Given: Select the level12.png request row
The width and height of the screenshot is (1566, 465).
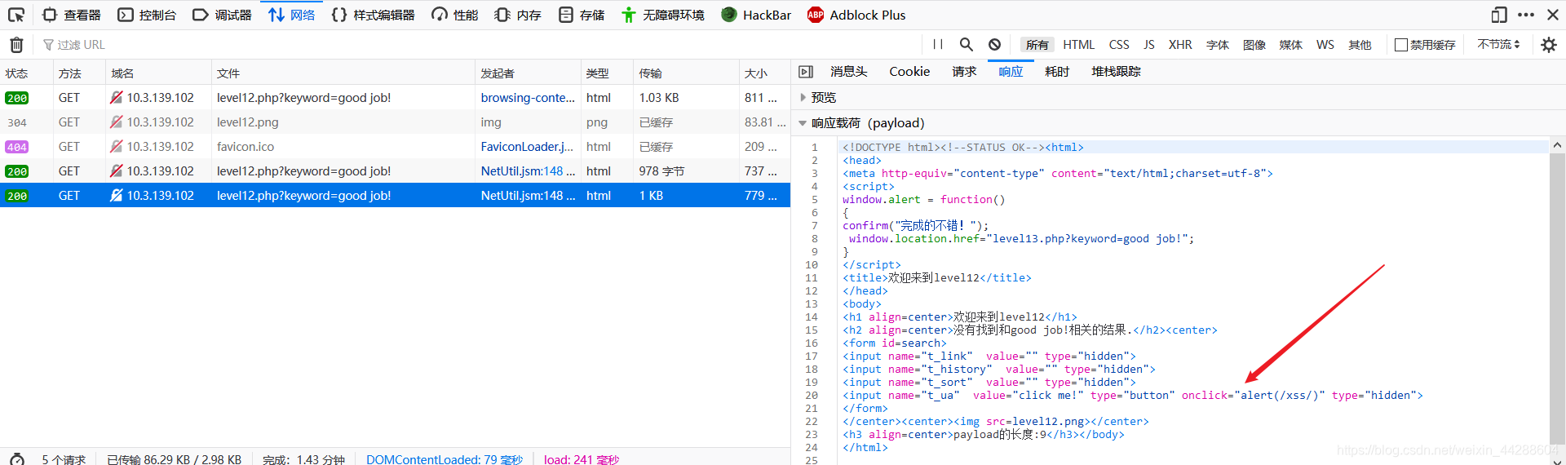Looking at the screenshot, I should (395, 122).
